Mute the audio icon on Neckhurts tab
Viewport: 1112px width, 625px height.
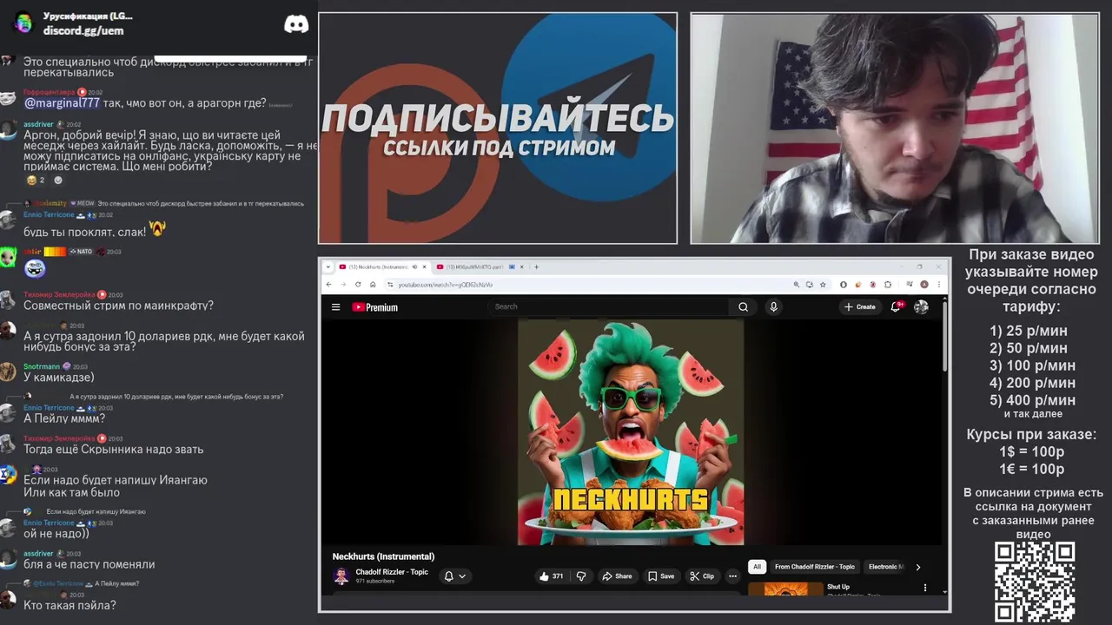pos(414,267)
